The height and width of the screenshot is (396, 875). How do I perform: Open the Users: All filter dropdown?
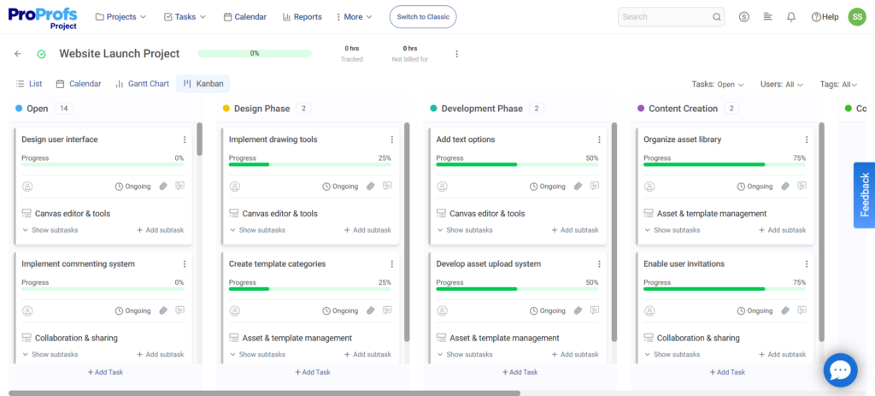pyautogui.click(x=782, y=85)
